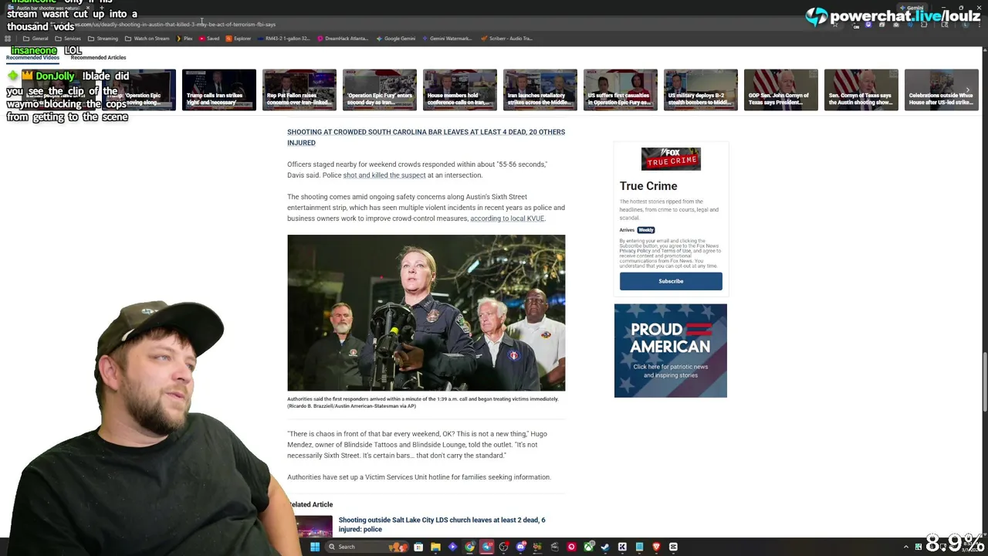Open 'Operation Epic Fury enters second day' thumbnail
The width and height of the screenshot is (988, 556).
click(380, 90)
